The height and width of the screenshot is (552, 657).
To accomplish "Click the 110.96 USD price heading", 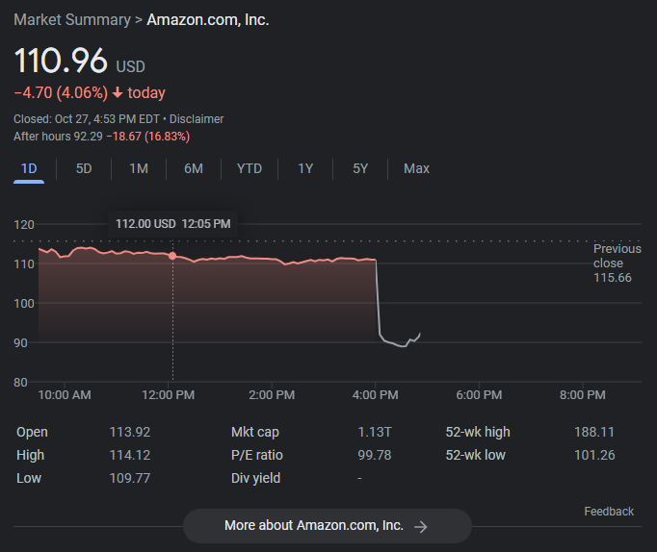I will coord(79,62).
